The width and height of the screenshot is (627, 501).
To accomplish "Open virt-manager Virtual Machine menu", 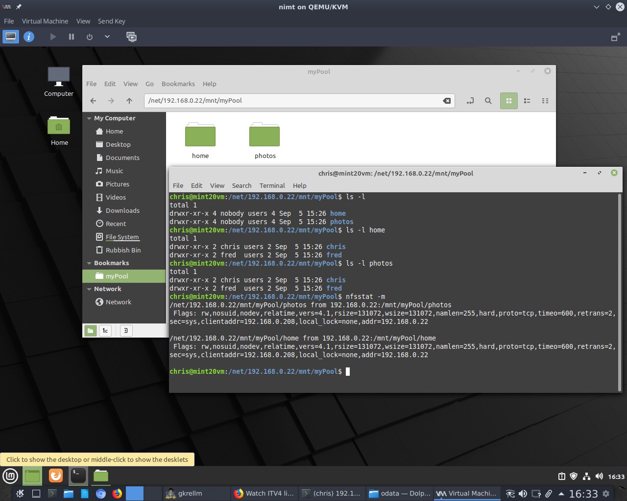I will tap(45, 21).
